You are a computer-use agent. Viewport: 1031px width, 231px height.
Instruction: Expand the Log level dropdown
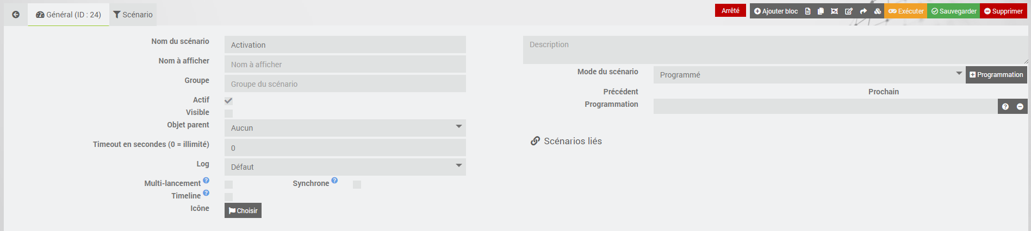coord(345,167)
